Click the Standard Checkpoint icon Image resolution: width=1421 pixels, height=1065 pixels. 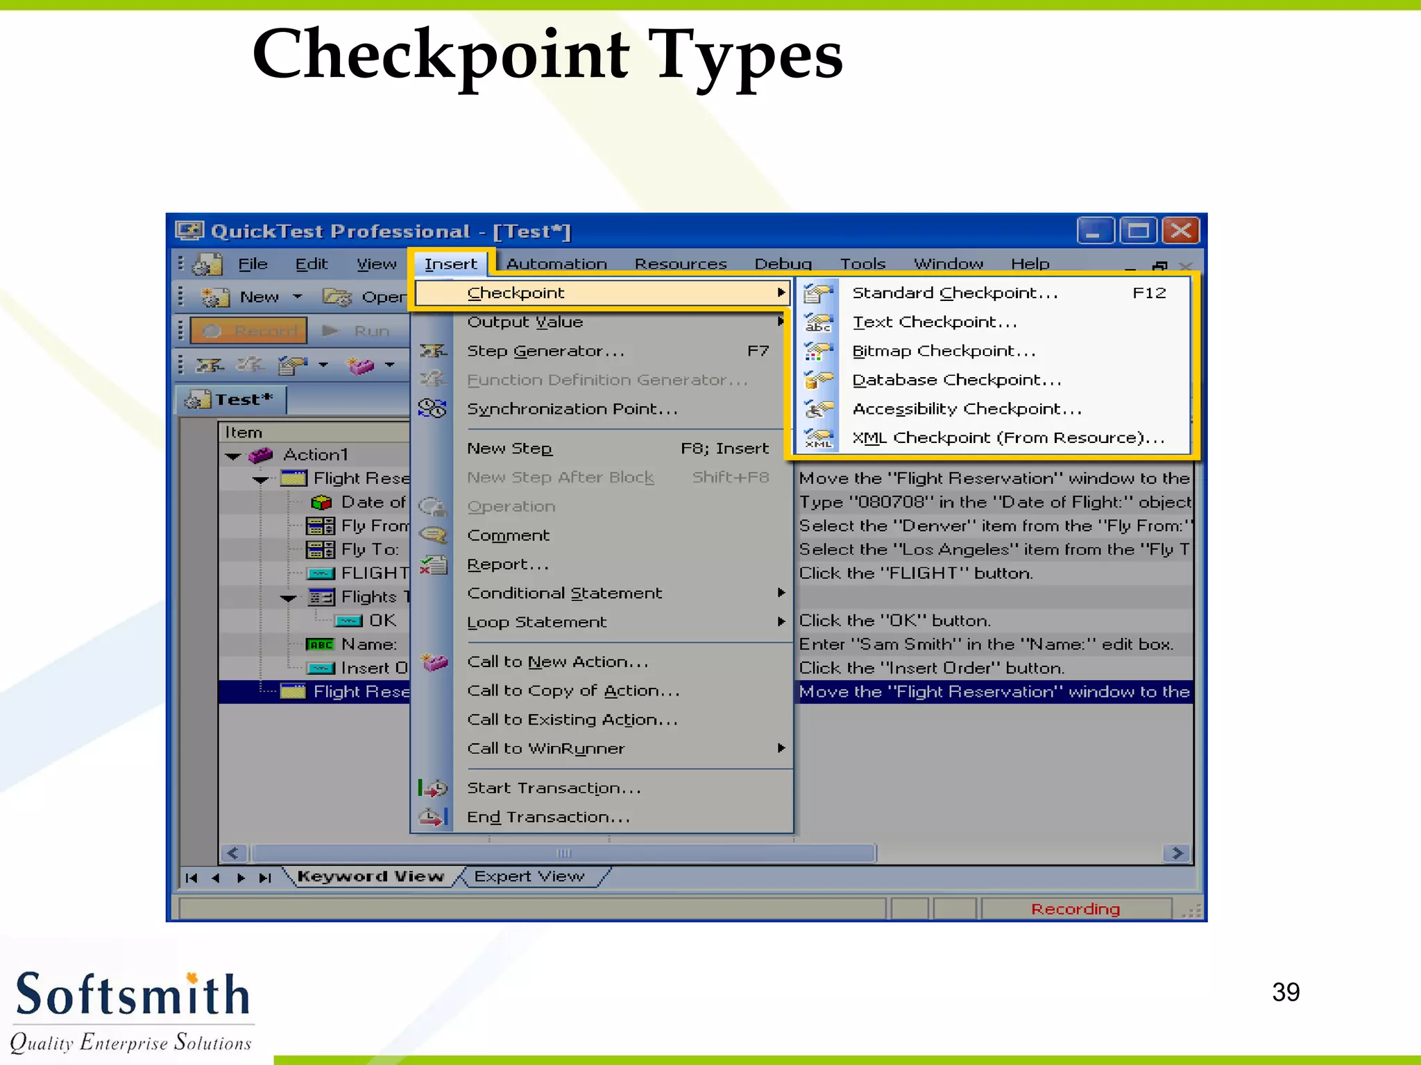point(818,293)
